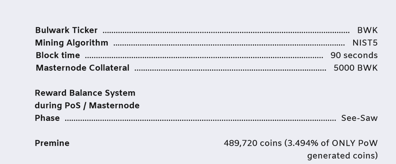Select the See-Saw value
Viewport: 396px width, 164px height.
pos(359,118)
